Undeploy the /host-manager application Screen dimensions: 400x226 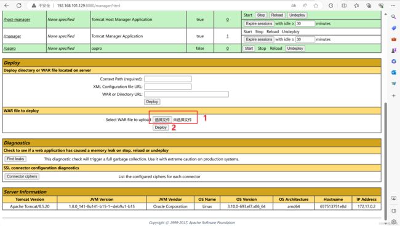click(x=297, y=15)
